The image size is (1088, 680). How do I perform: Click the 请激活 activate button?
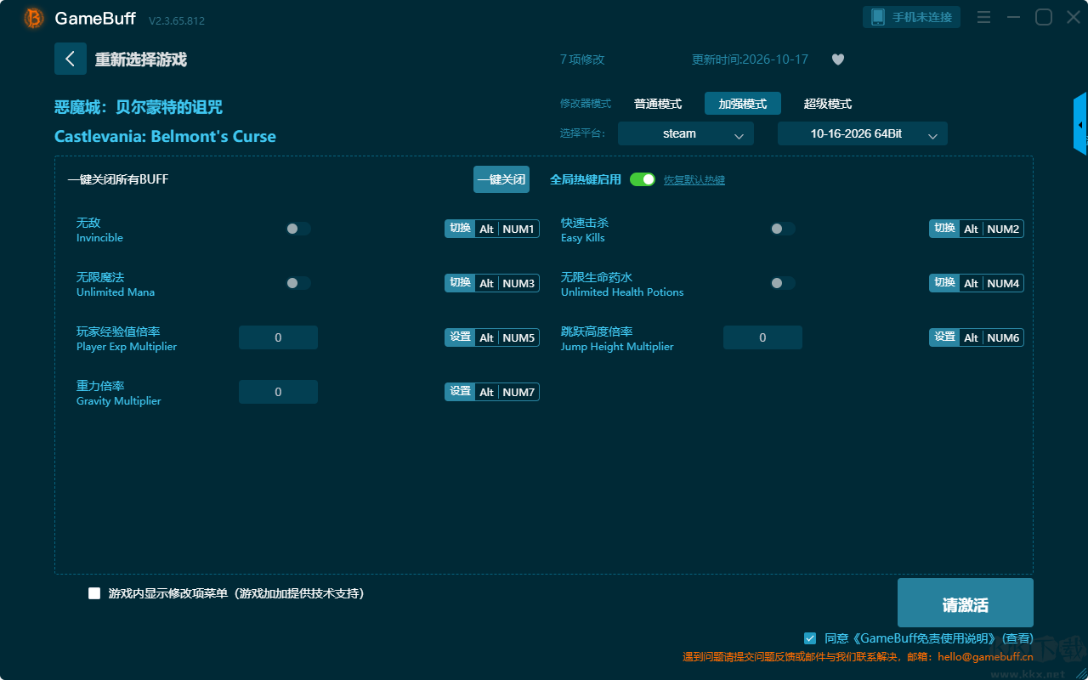[966, 603]
